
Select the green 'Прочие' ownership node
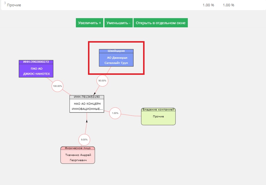click(x=158, y=117)
